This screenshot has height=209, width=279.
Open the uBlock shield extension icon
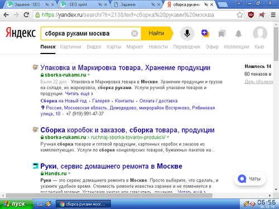coord(251,14)
